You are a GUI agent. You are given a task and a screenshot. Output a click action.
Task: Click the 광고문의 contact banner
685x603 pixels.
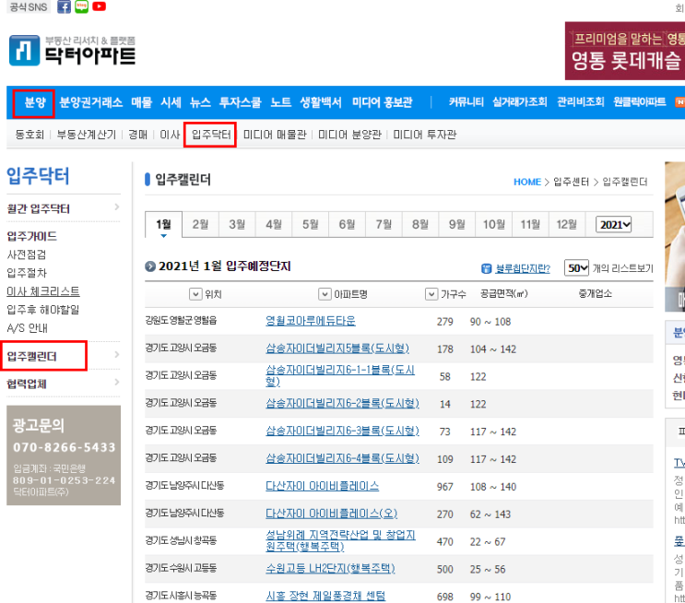point(64,455)
